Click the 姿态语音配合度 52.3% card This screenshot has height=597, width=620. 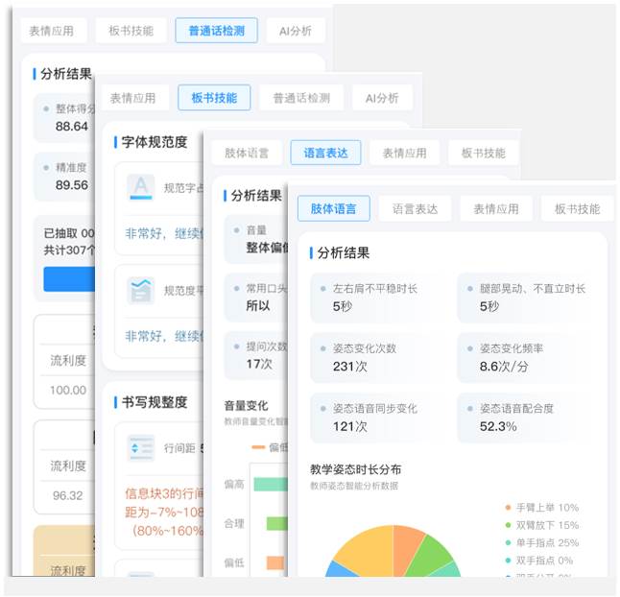click(x=529, y=418)
